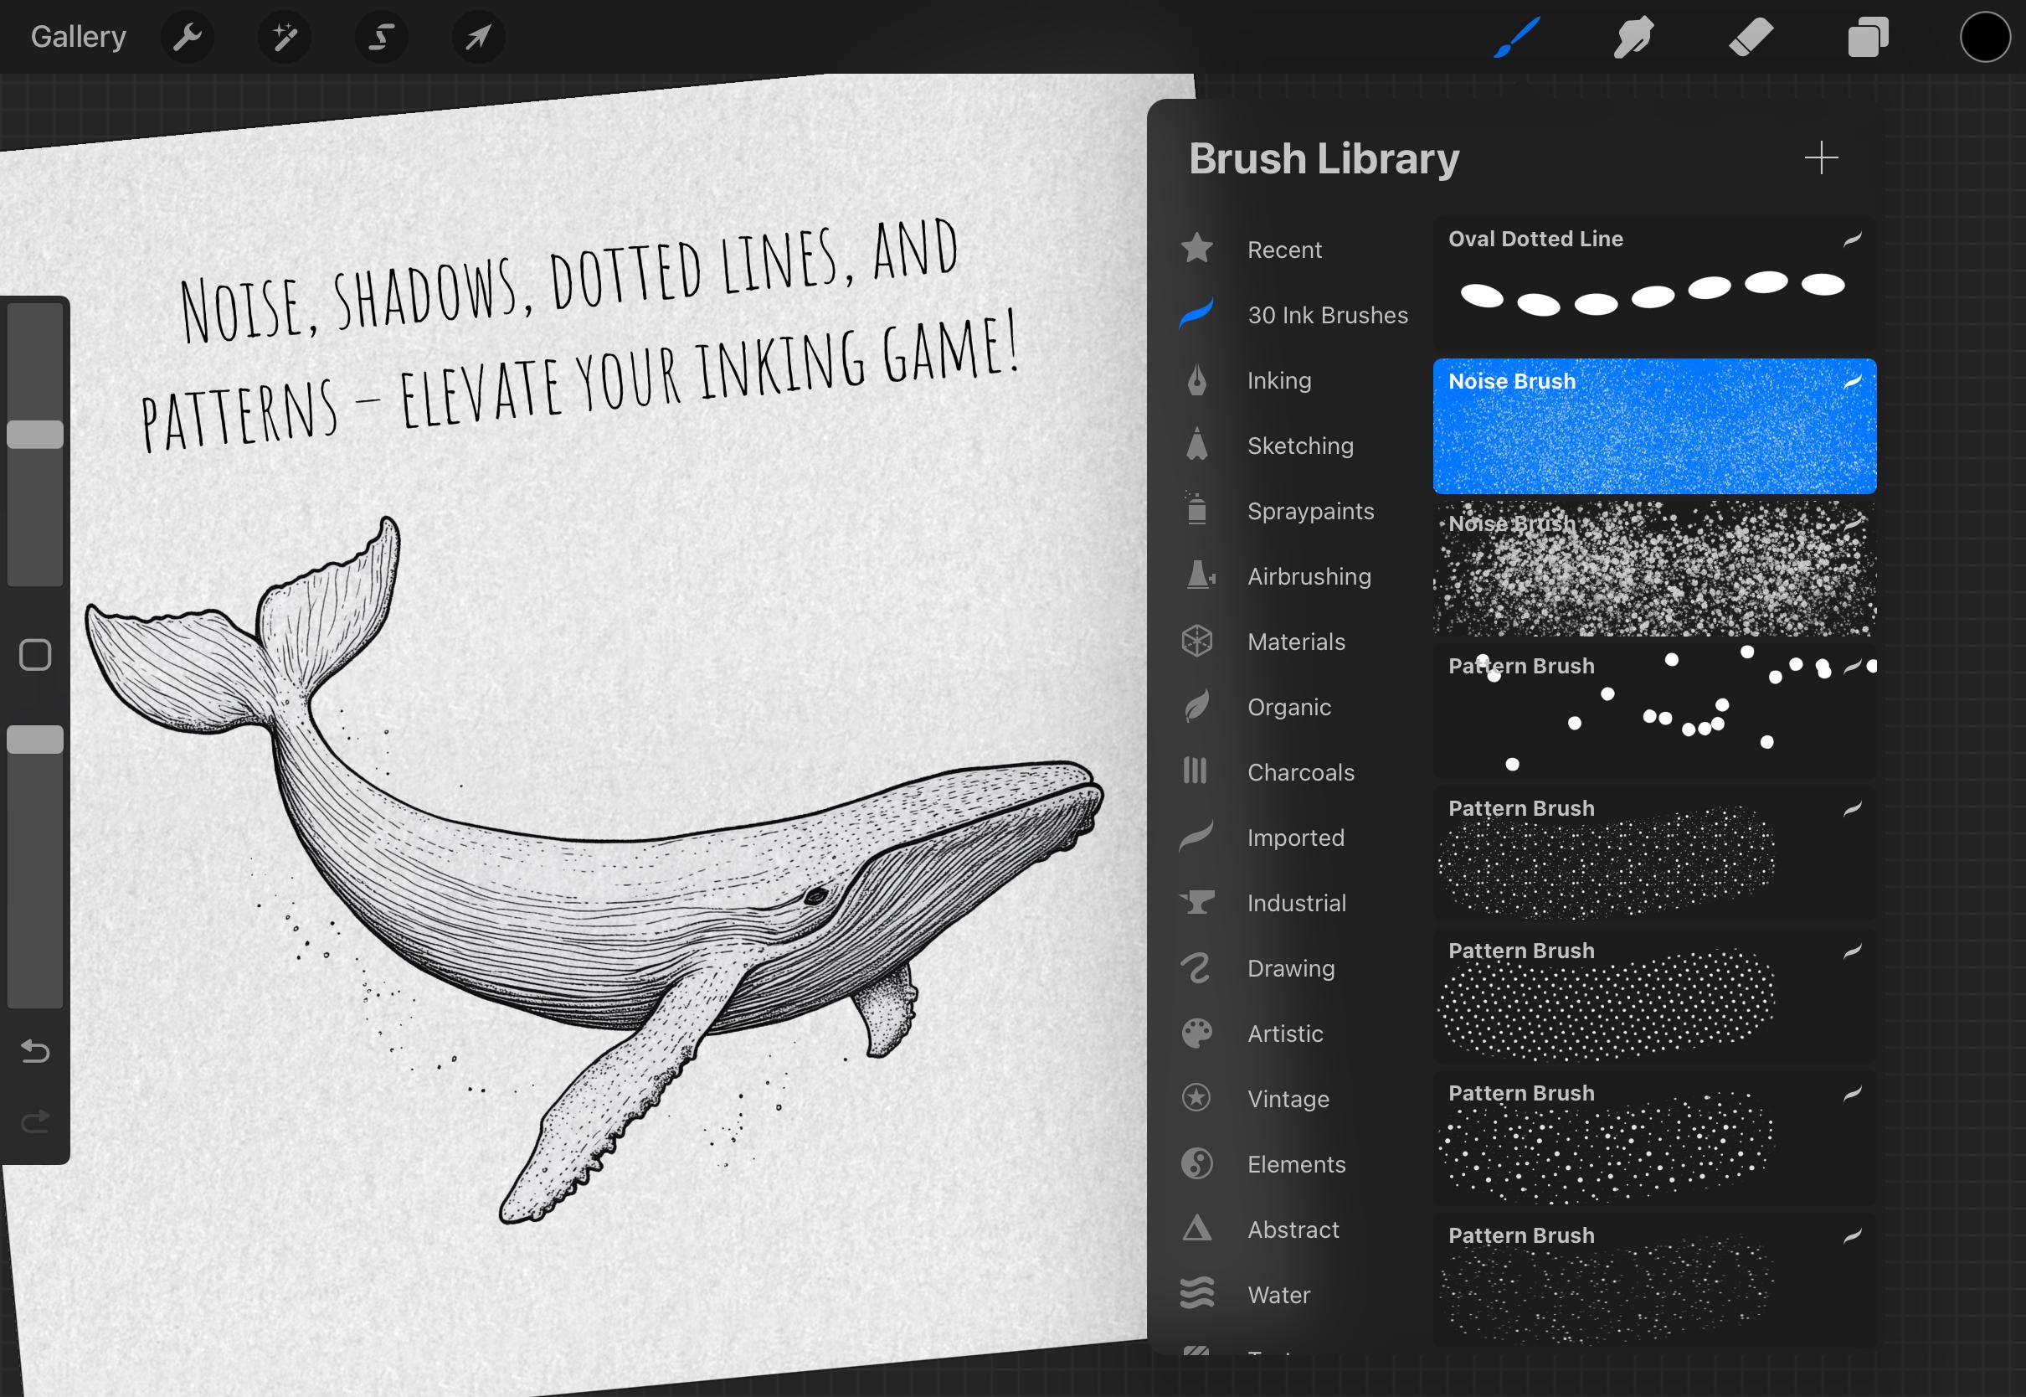This screenshot has width=2026, height=1397.
Task: Activate the Transform arrow tool
Action: (x=479, y=37)
